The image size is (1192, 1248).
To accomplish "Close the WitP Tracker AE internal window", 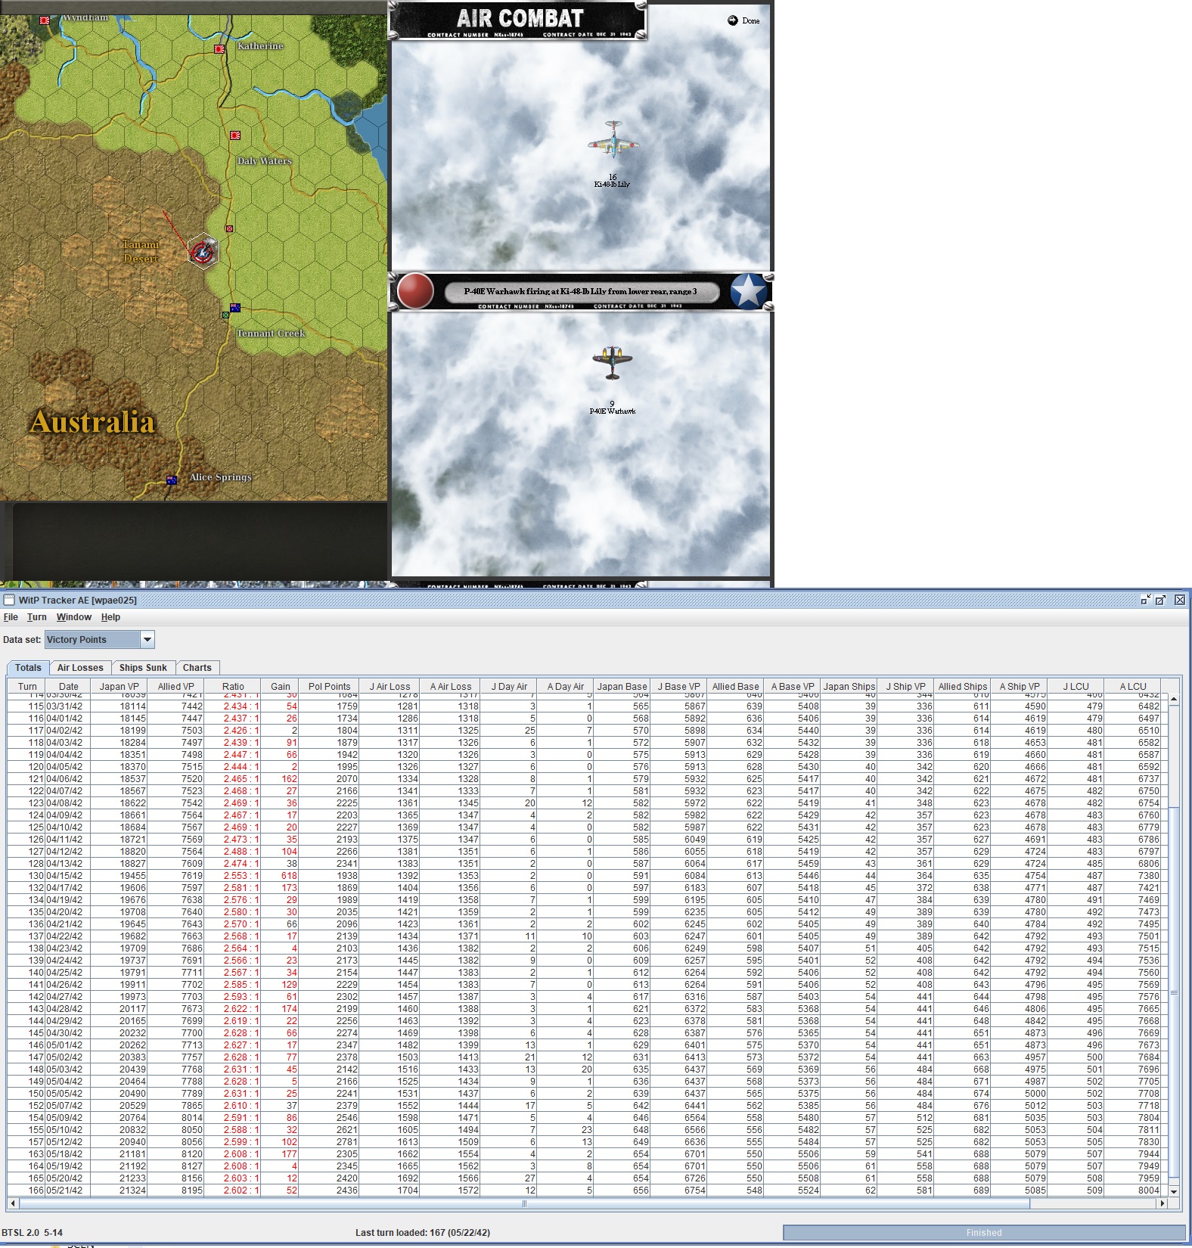I will (x=1179, y=600).
